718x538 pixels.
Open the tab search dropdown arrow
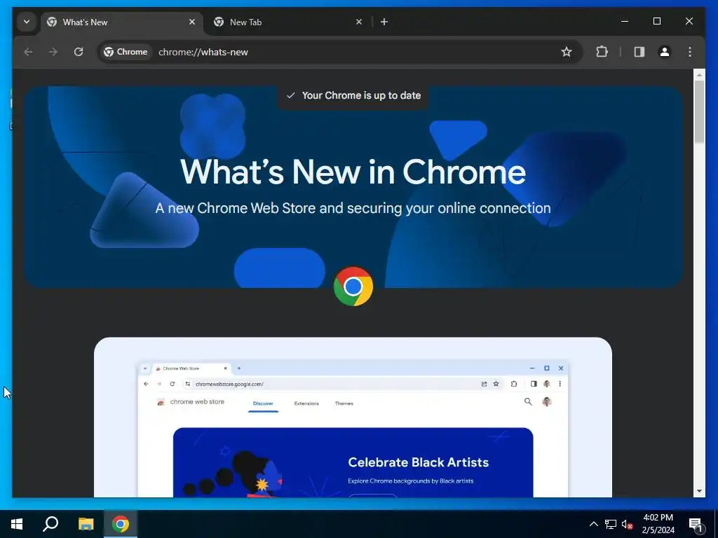tap(27, 22)
